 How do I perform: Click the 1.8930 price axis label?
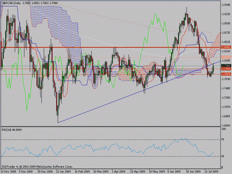pos(226,23)
